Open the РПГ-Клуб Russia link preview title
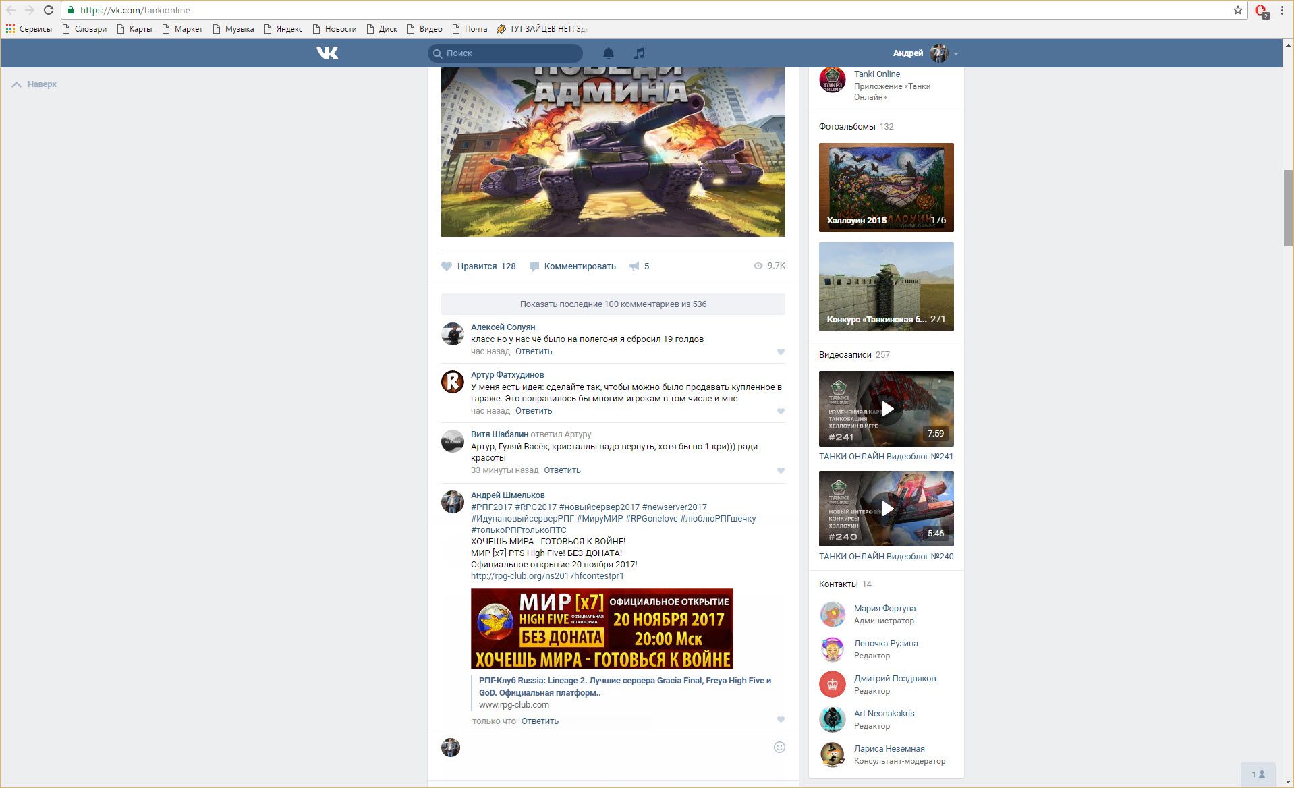 (x=625, y=686)
